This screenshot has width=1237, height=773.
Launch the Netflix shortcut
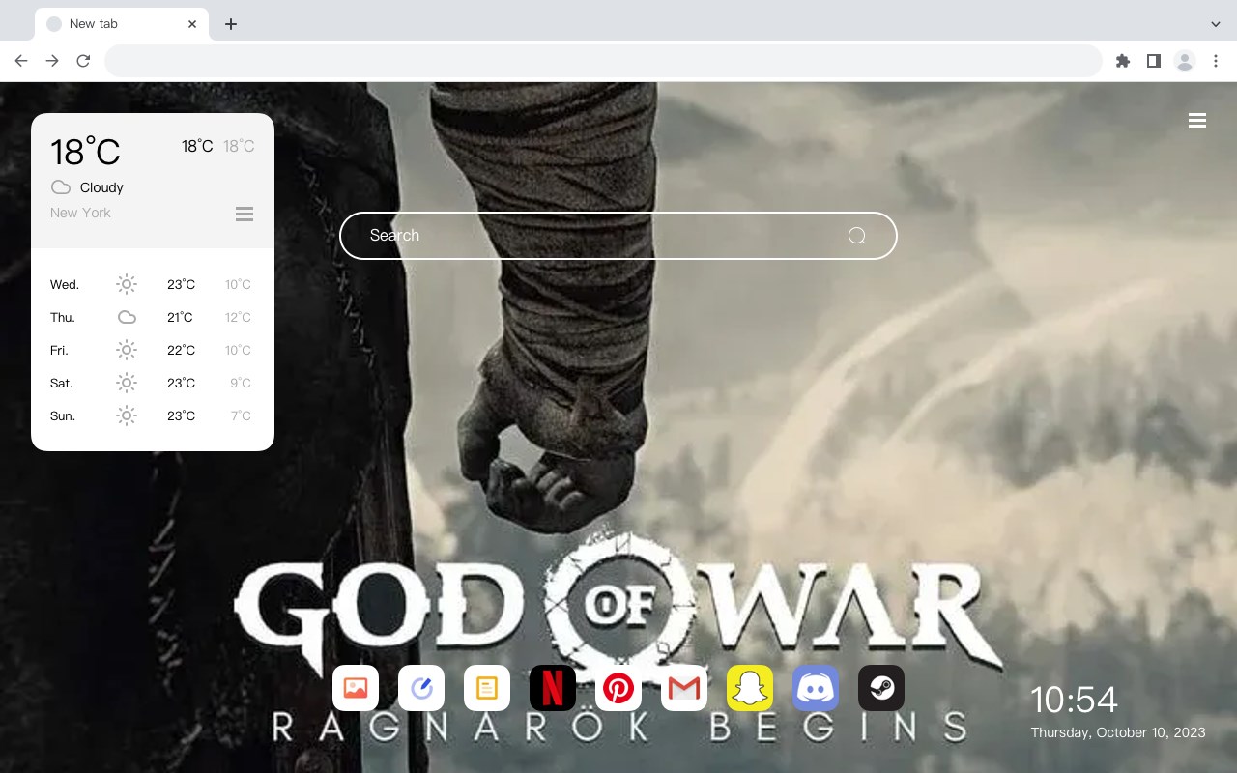pyautogui.click(x=553, y=688)
